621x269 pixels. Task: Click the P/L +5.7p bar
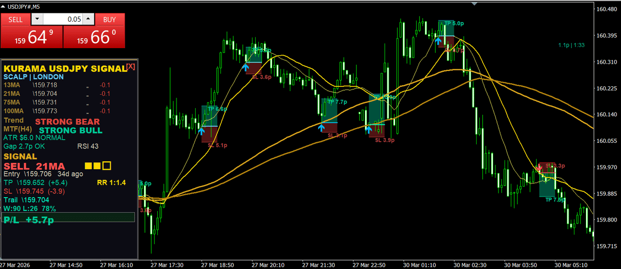[x=69, y=218]
